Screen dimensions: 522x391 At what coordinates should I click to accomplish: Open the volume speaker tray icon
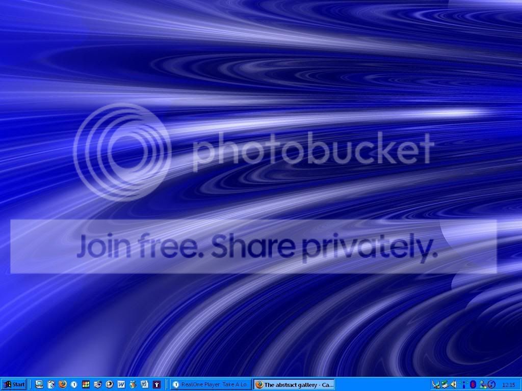click(453, 384)
